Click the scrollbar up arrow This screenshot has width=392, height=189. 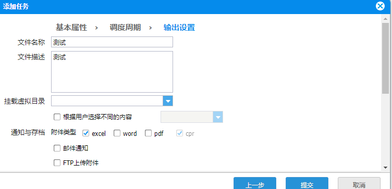(385, 18)
